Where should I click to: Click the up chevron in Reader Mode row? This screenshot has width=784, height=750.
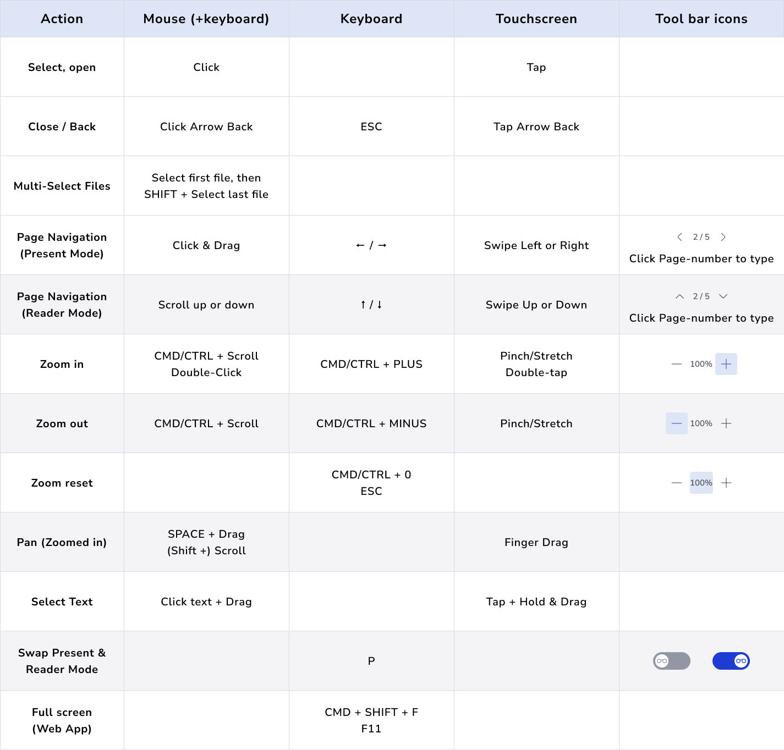click(x=679, y=296)
